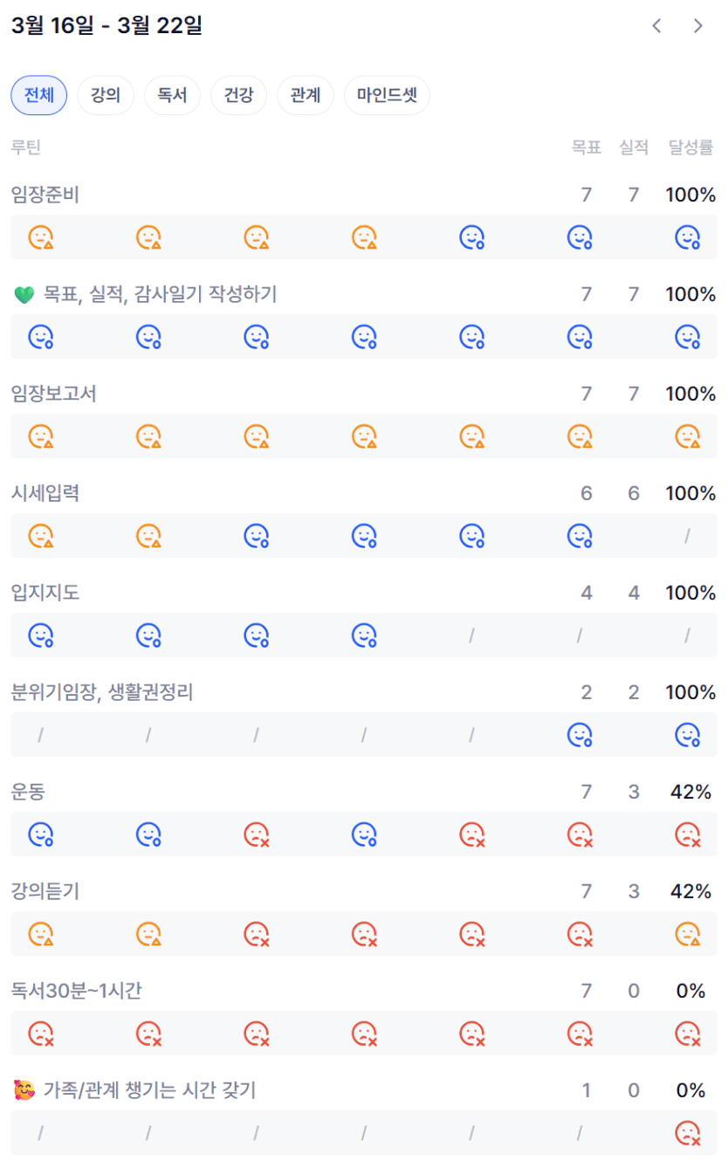Click first day blue face for 감사일기 routine
Viewport: 728px width, 1161px height.
point(41,337)
